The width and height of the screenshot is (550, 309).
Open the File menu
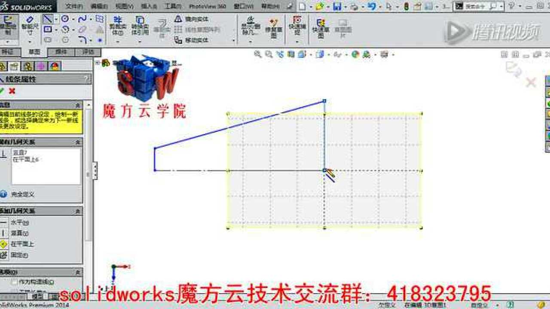tap(74, 6)
